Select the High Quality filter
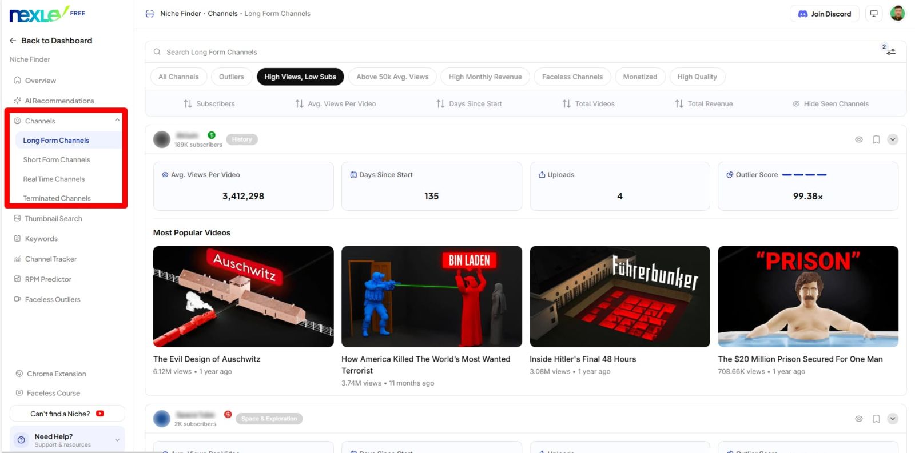 point(697,77)
